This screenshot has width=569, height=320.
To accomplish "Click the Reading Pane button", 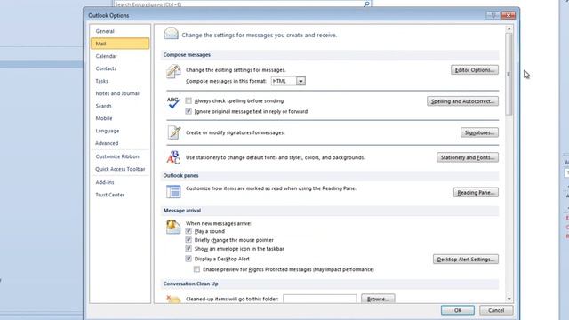I will point(476,193).
